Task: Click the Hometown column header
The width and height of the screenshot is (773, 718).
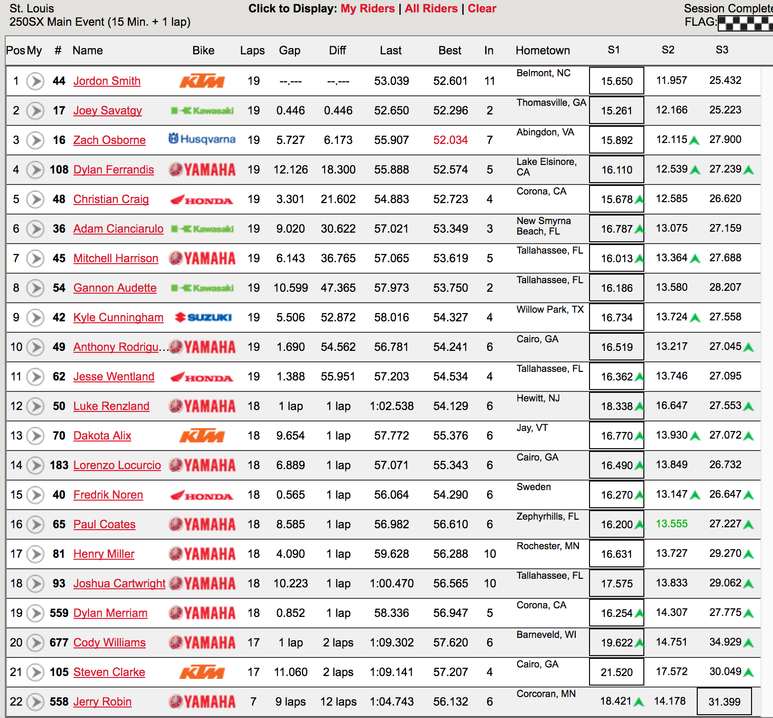Action: 543,51
